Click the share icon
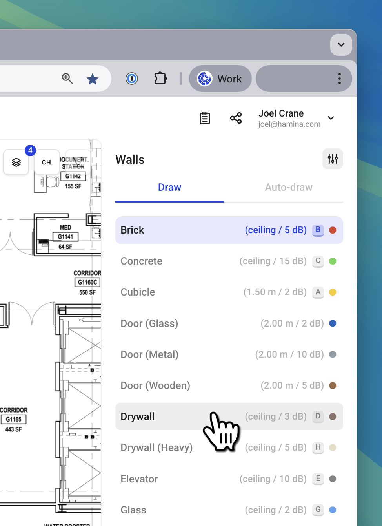The image size is (382, 526). [x=236, y=118]
